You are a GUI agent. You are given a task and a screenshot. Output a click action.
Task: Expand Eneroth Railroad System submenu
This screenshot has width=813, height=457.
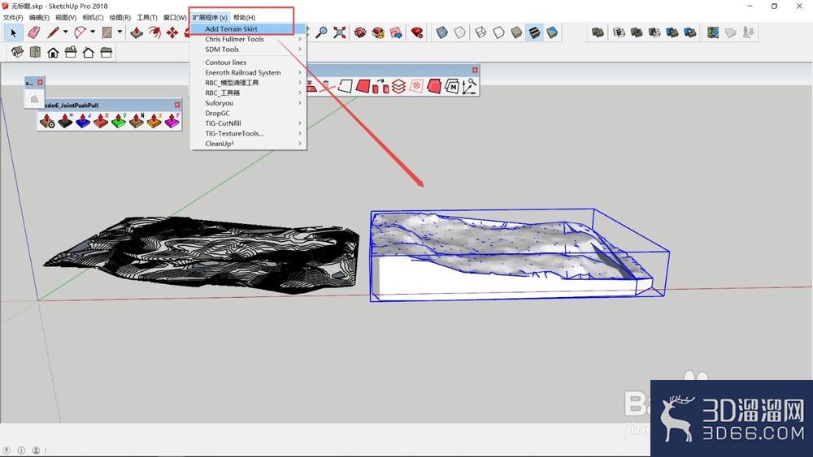(x=248, y=72)
